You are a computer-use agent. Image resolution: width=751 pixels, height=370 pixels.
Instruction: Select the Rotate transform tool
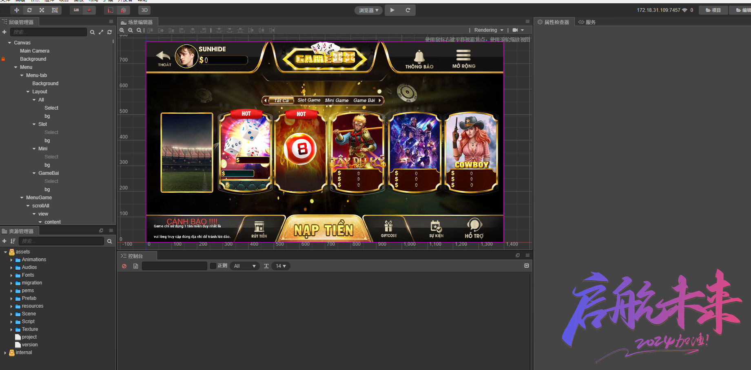(29, 10)
